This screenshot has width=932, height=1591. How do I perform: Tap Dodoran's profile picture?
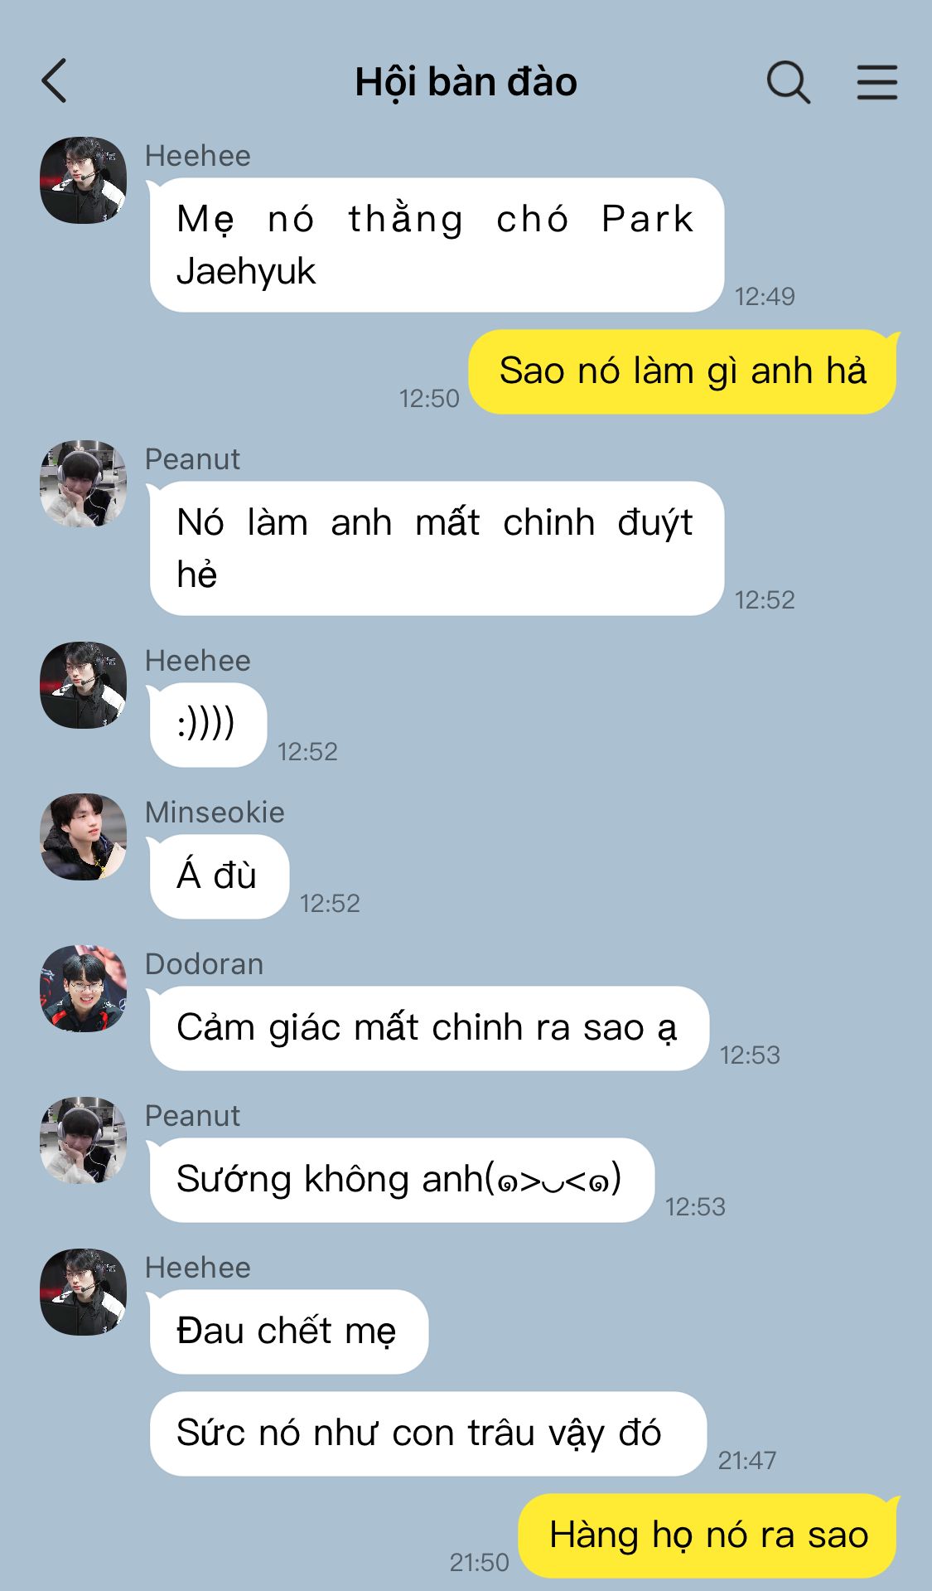pyautogui.click(x=84, y=988)
